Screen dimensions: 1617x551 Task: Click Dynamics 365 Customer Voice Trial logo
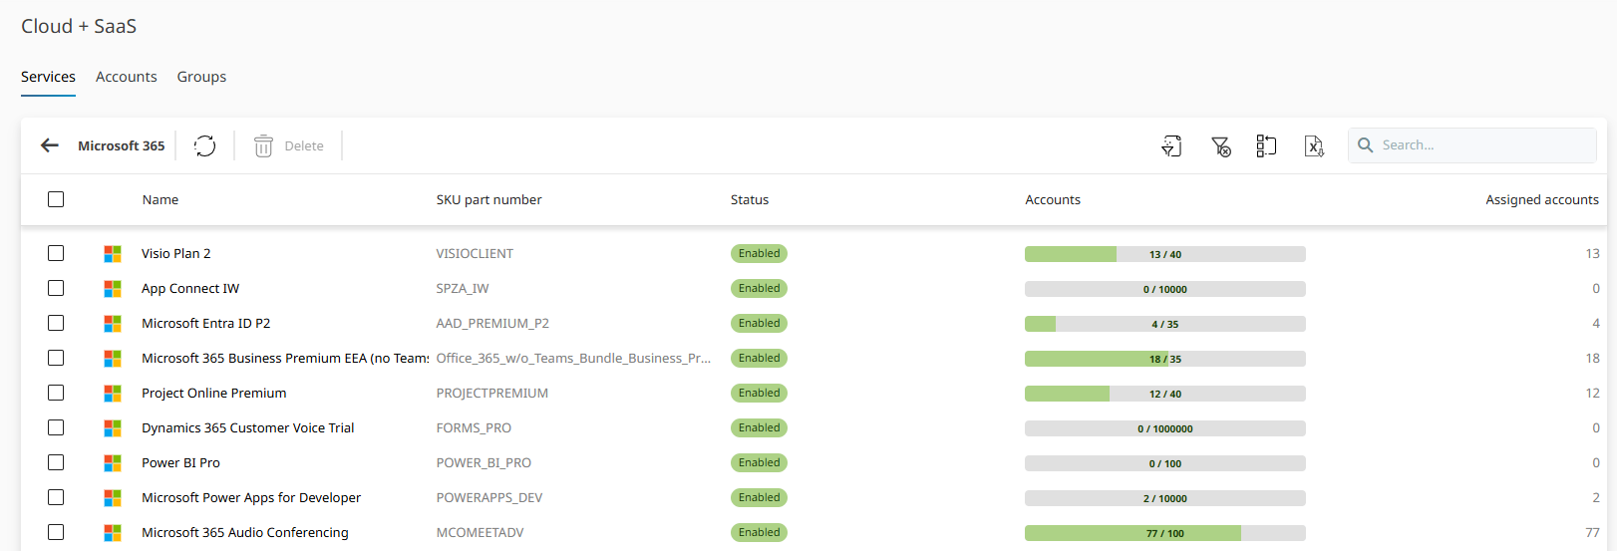pos(113,428)
